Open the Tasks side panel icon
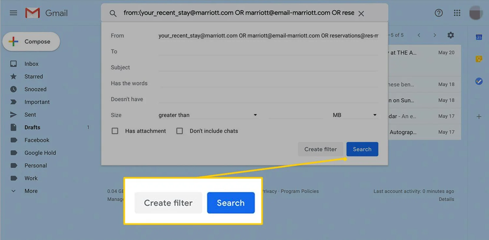Image resolution: width=489 pixels, height=240 pixels. tap(479, 81)
